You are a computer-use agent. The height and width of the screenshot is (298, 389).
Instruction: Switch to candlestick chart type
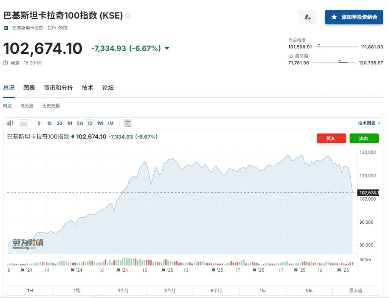[10, 123]
